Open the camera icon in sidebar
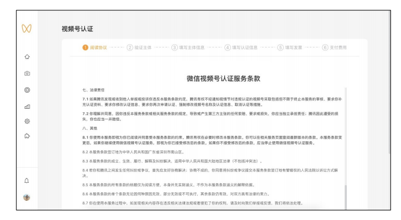Image resolution: width=401 pixels, height=220 pixels. click(x=27, y=73)
